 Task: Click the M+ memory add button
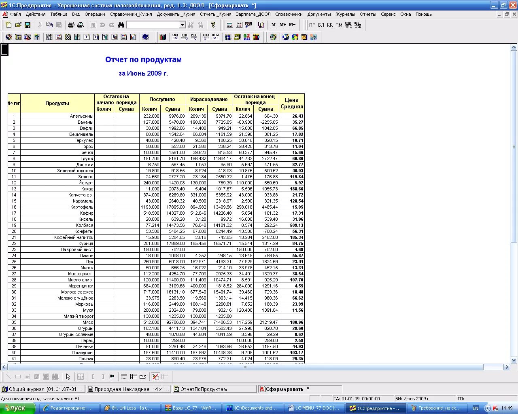coord(283,25)
